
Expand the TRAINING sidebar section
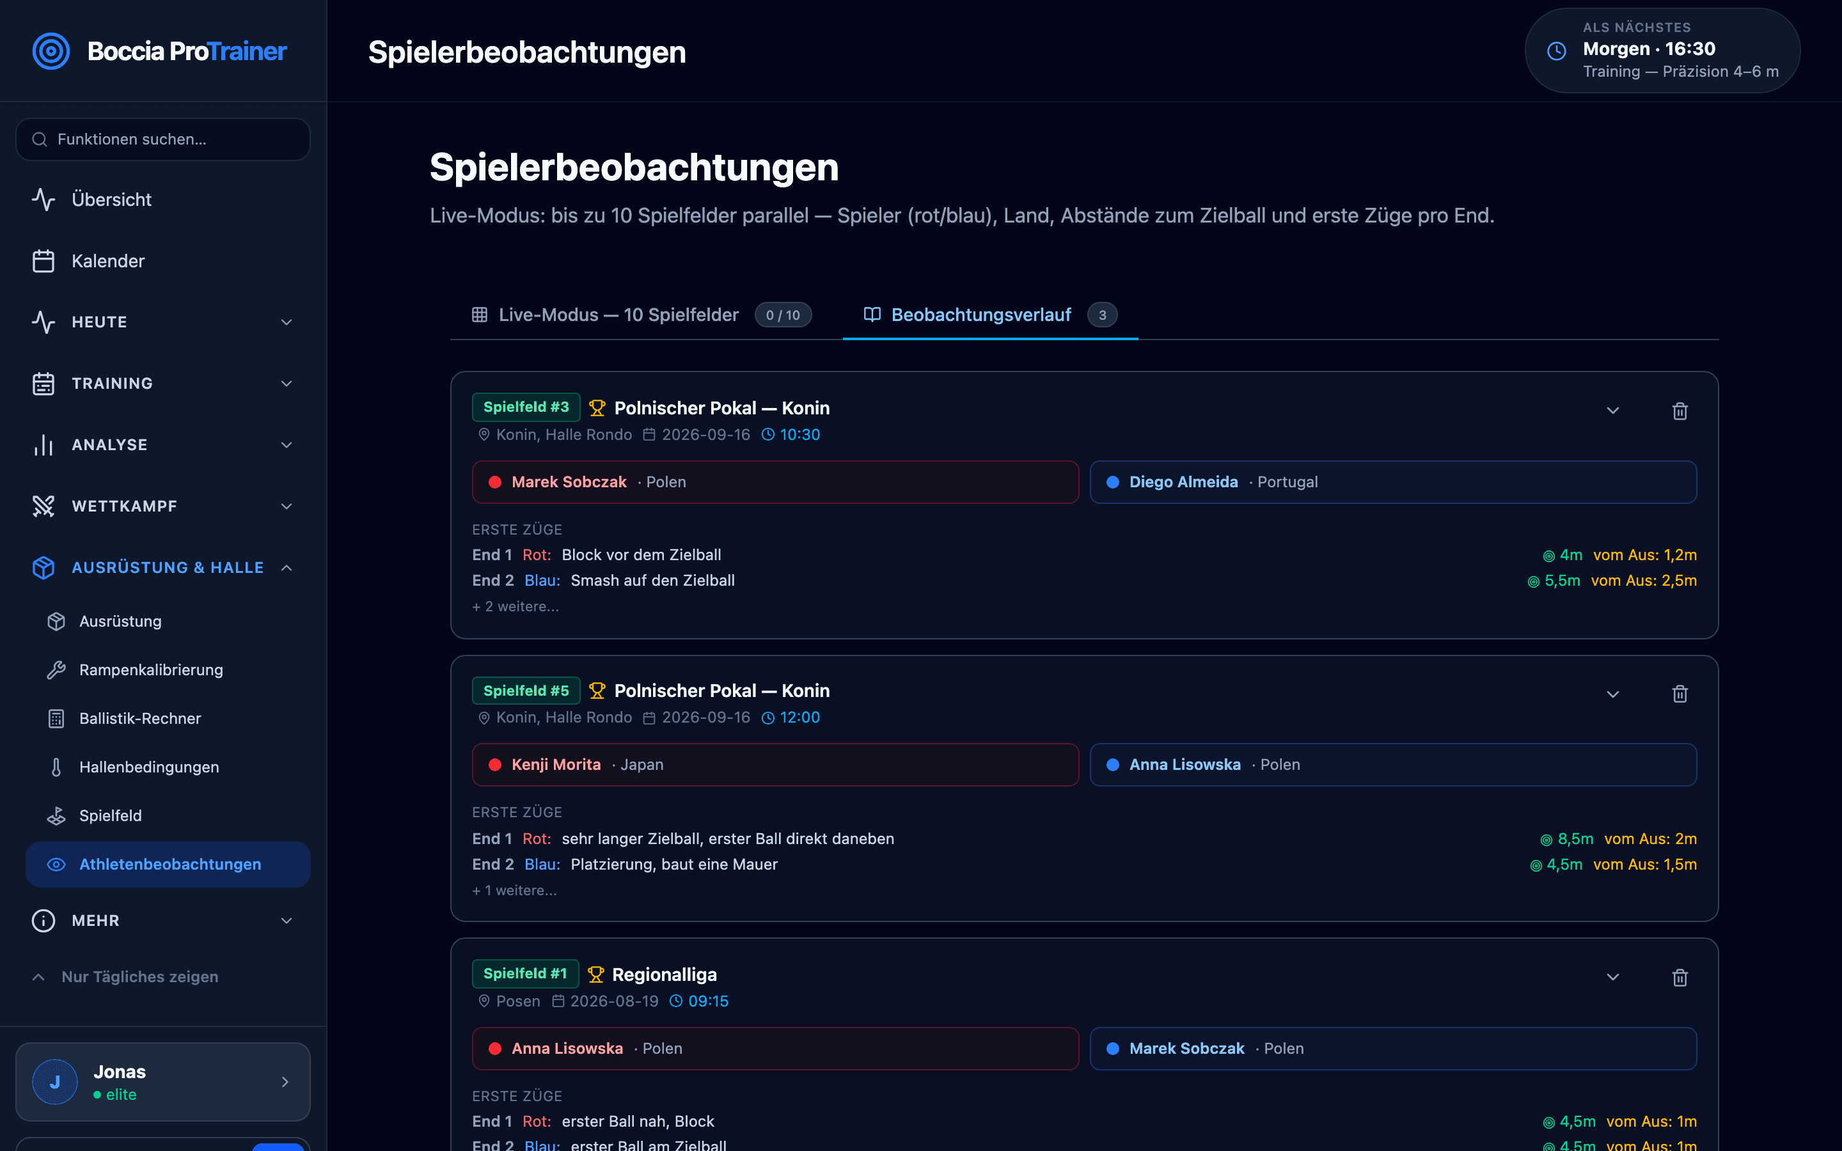pos(163,384)
